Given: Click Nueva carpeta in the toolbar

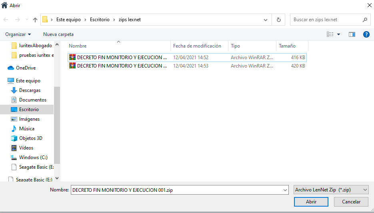Looking at the screenshot, I should tap(58, 34).
